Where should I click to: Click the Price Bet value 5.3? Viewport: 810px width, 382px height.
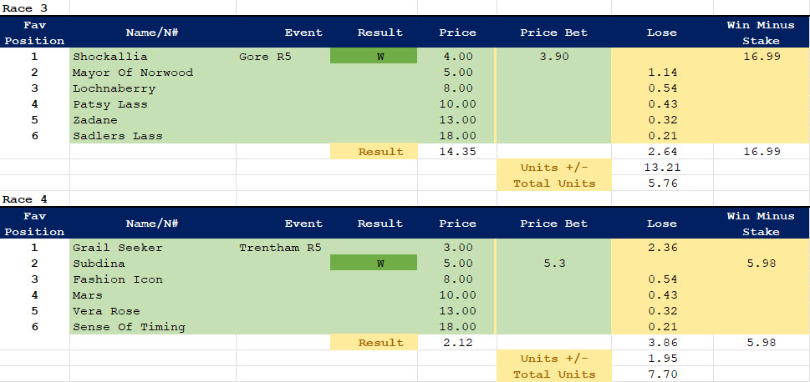553,264
